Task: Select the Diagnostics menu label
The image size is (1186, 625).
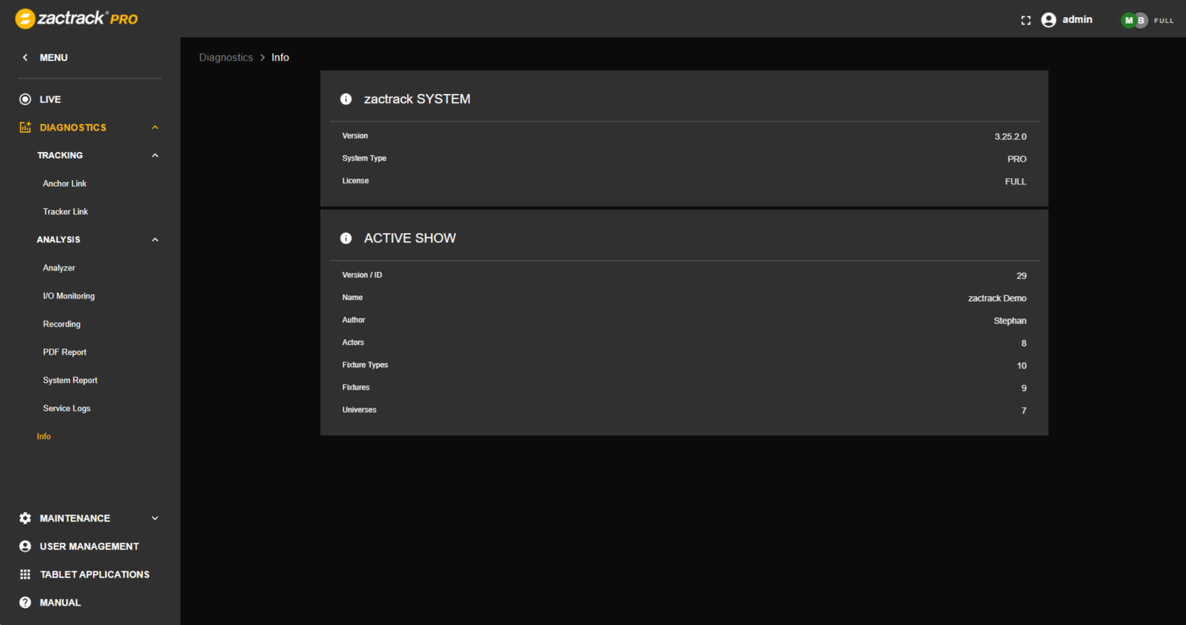Action: point(73,127)
